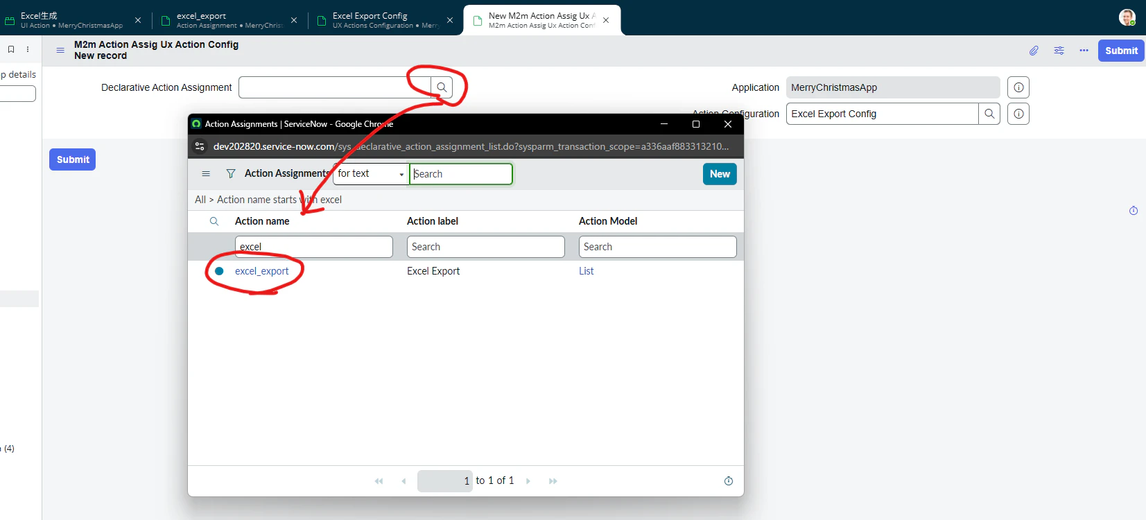Click New in the Action Assignments popup
Screen dimensions: 1146x520
pos(720,174)
